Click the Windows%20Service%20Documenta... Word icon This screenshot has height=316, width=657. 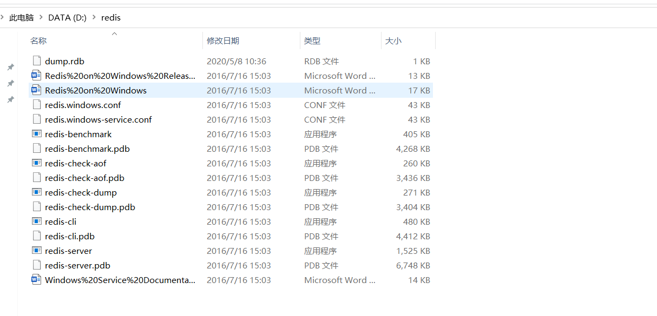click(37, 280)
